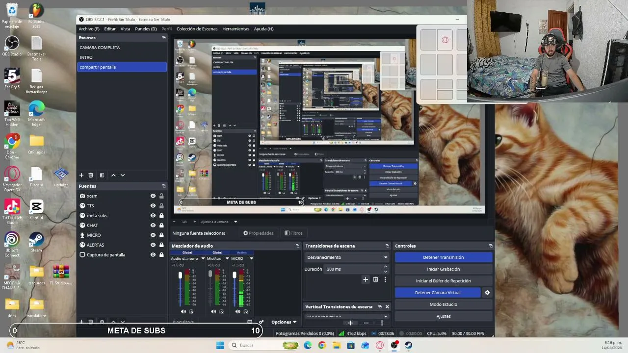The width and height of the screenshot is (628, 353).
Task: Increase transition duration with up arrow
Action: click(386, 267)
